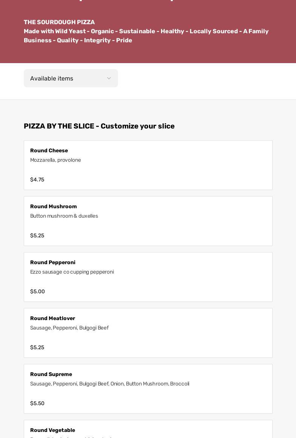The height and width of the screenshot is (438, 296).
Task: Open the Available items dropdown
Action: [x=71, y=78]
